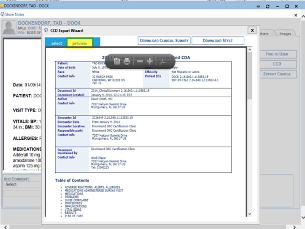Open the Images tab
The height and width of the screenshot is (229, 305).
click(x=285, y=34)
